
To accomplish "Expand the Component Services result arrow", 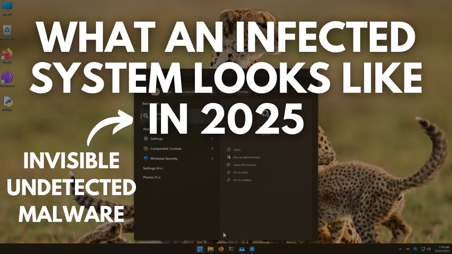I will click(212, 149).
